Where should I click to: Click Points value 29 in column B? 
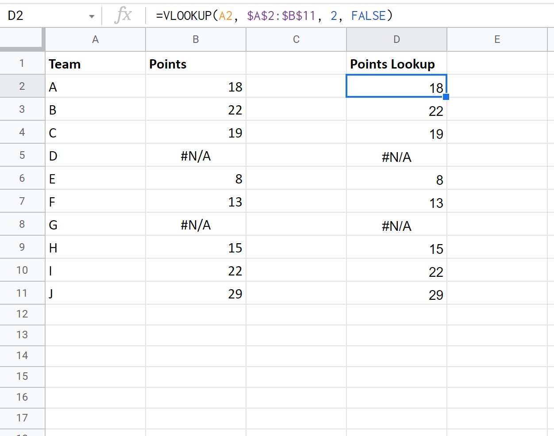[x=196, y=293]
